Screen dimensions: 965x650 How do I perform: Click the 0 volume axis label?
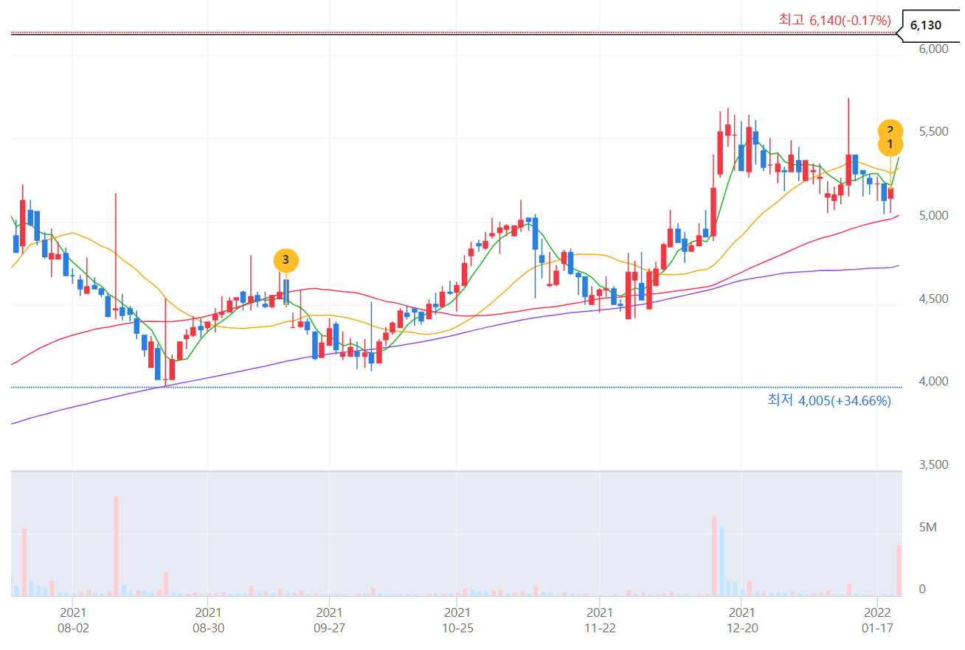(922, 590)
